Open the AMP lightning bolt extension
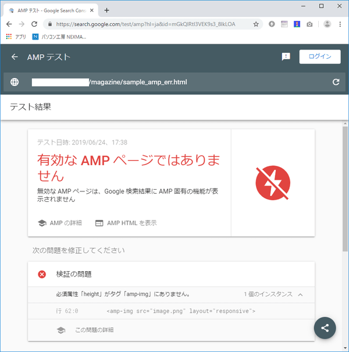This screenshot has height=352, width=349. pos(272,24)
